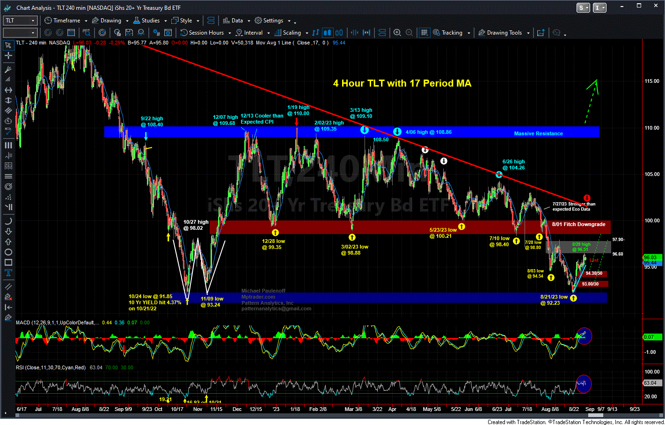Toggle the S symbol-link button

583,7
